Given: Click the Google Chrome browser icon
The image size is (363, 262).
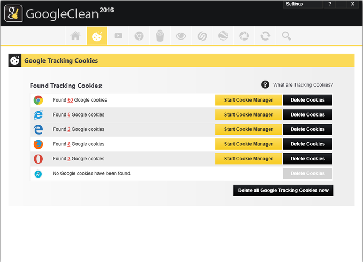Looking at the screenshot, I should point(38,100).
